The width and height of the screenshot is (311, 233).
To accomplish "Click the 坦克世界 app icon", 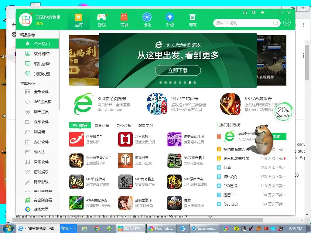I will pos(125,160).
